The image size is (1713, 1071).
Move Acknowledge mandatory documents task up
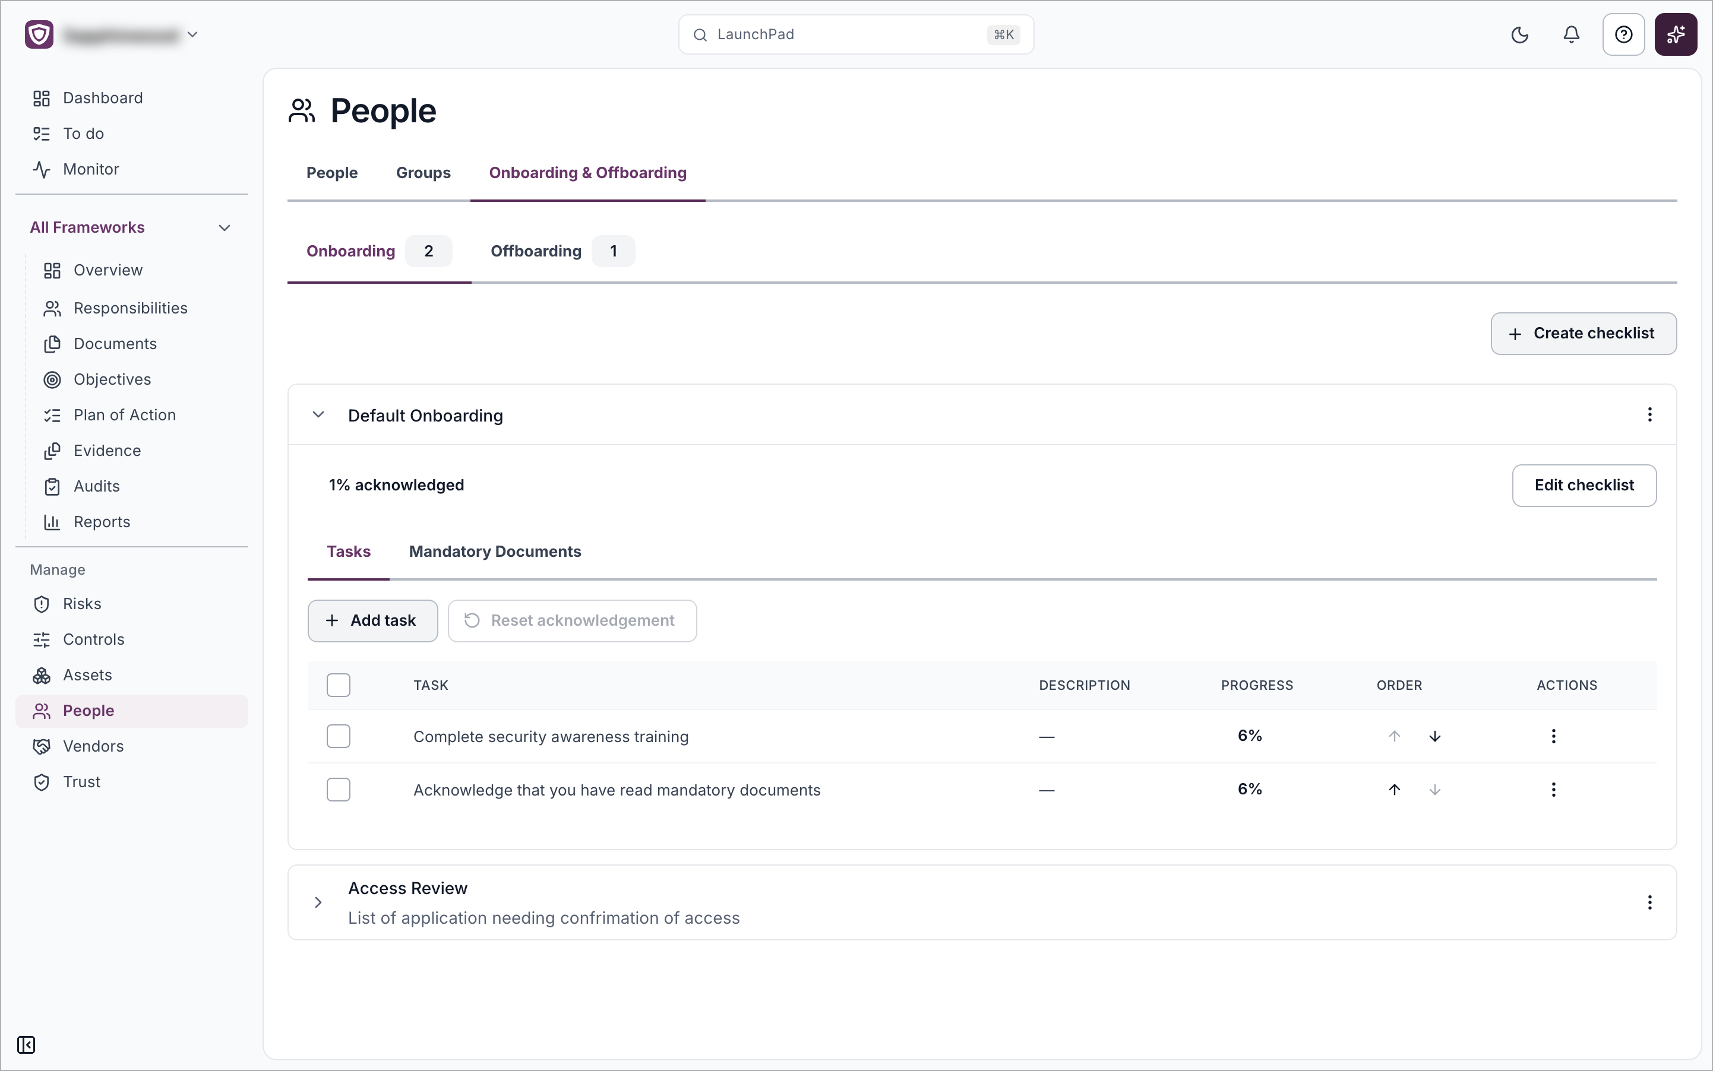[x=1395, y=790]
